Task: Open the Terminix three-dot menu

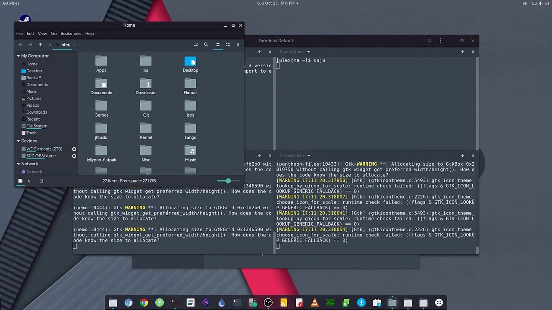Action: tap(440, 41)
